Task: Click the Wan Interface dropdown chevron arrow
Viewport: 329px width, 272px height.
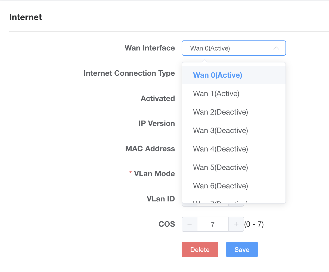Action: click(x=276, y=48)
